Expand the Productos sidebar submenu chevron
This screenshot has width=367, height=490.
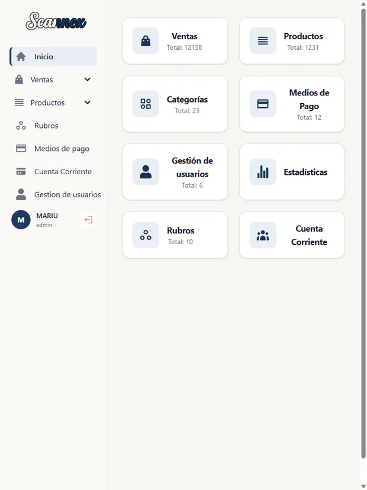pos(88,102)
